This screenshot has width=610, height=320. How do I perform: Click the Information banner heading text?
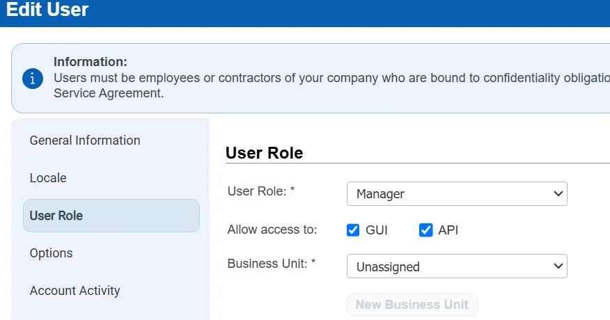pos(91,63)
